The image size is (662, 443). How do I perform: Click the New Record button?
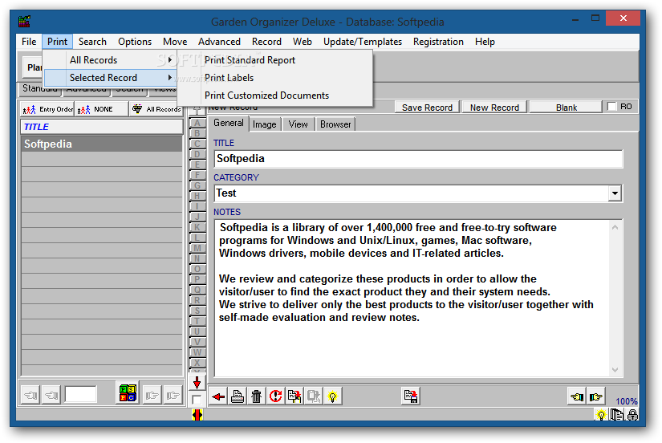click(494, 108)
